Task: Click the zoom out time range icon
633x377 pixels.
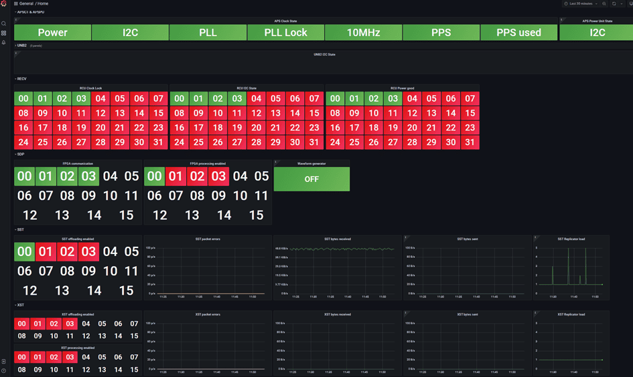Action: (604, 3)
